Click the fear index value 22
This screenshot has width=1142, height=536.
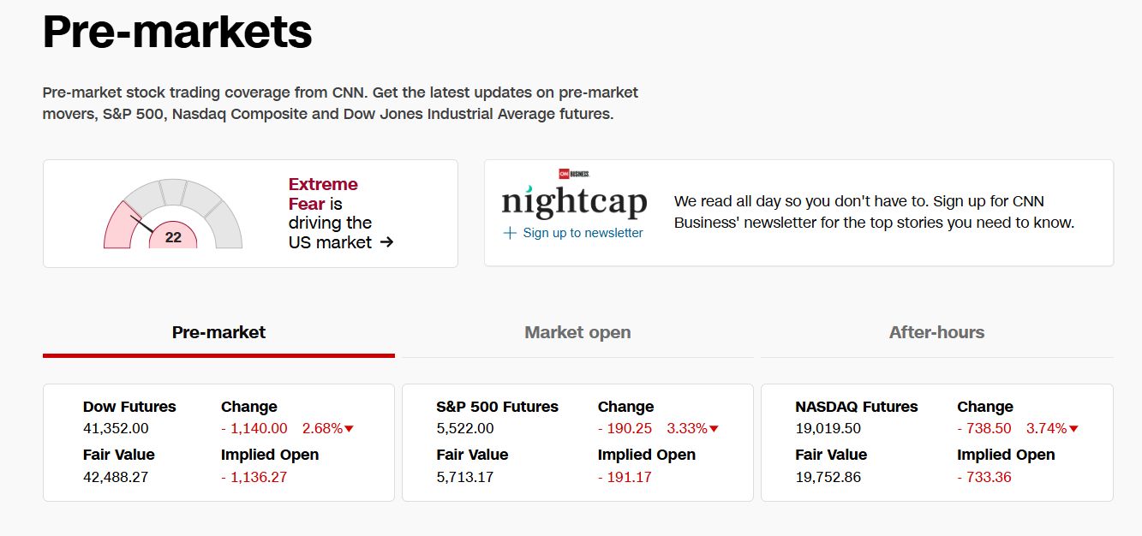tap(173, 237)
